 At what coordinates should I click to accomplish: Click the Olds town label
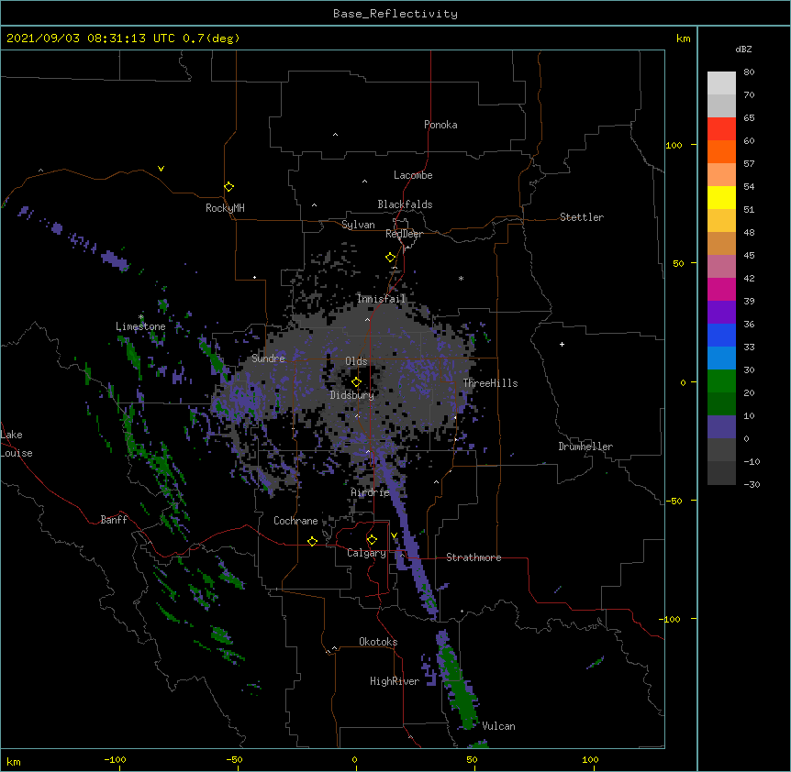point(356,361)
